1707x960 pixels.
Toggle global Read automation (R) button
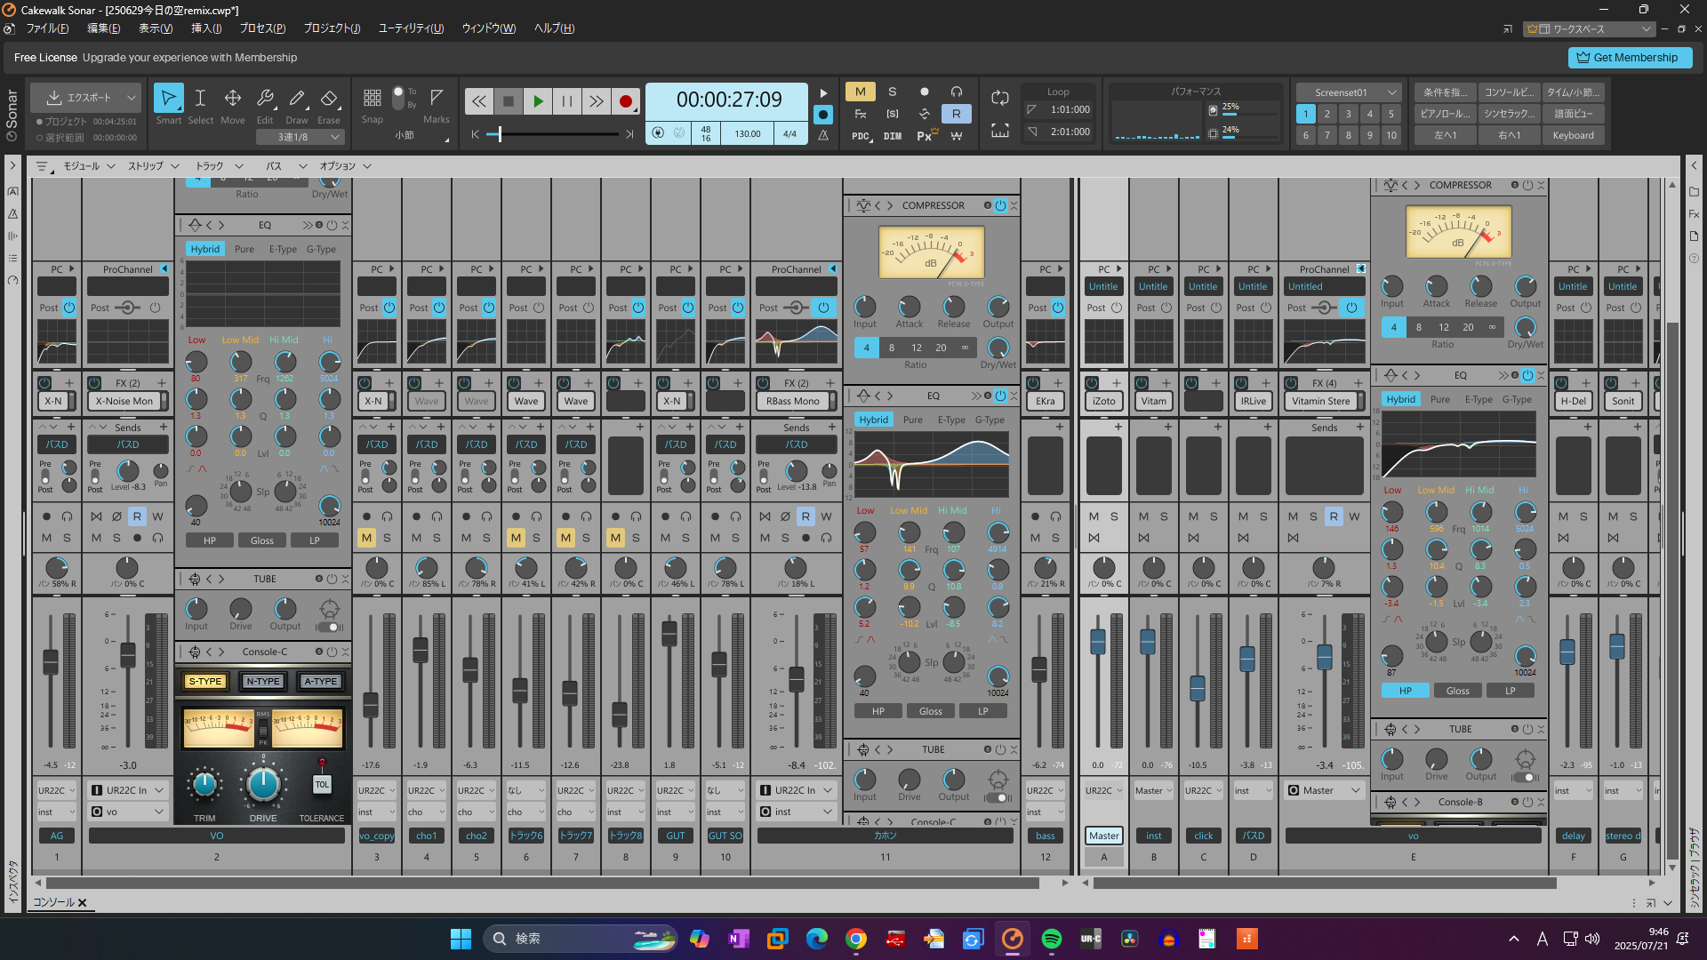pos(956,114)
